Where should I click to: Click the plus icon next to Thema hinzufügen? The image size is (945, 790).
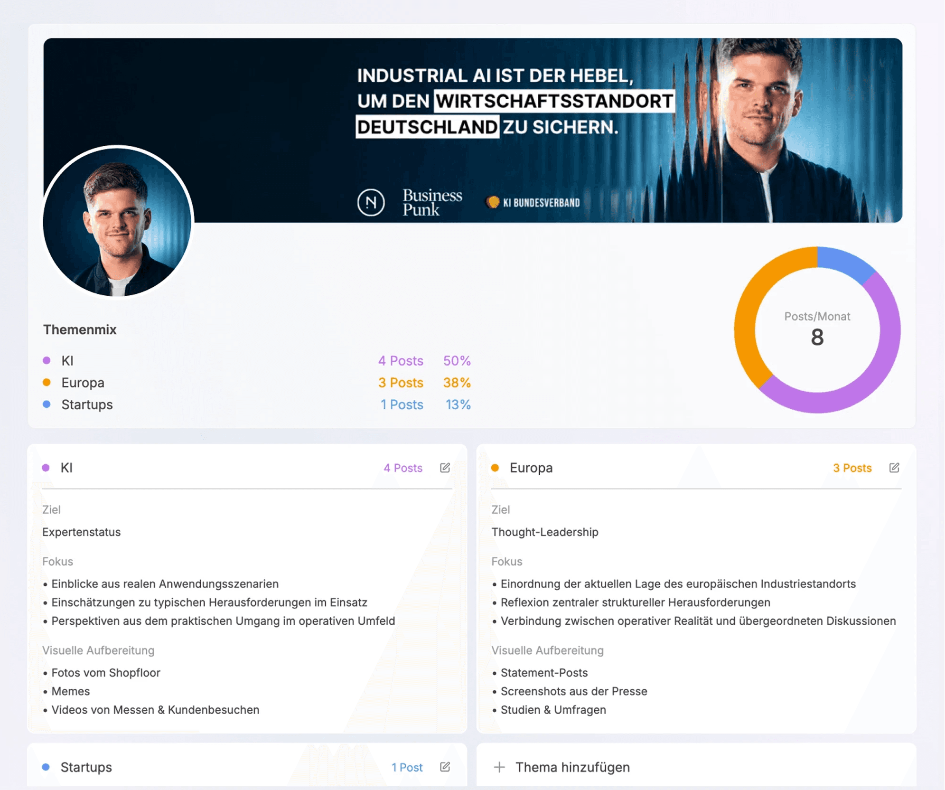[499, 767]
